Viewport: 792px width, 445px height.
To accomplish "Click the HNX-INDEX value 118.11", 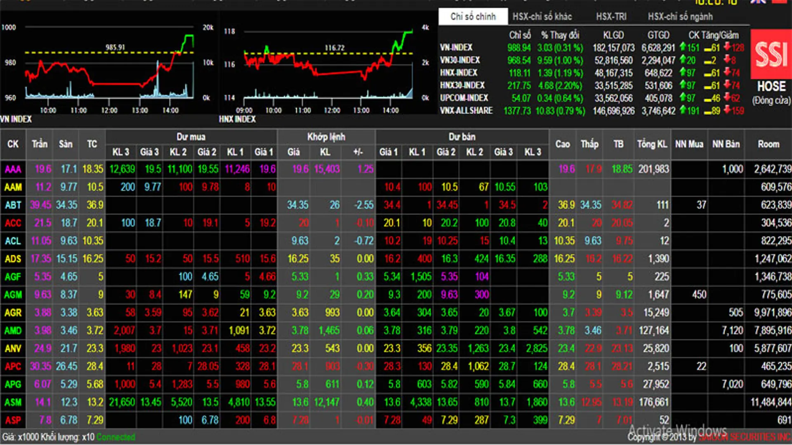I will click(519, 73).
